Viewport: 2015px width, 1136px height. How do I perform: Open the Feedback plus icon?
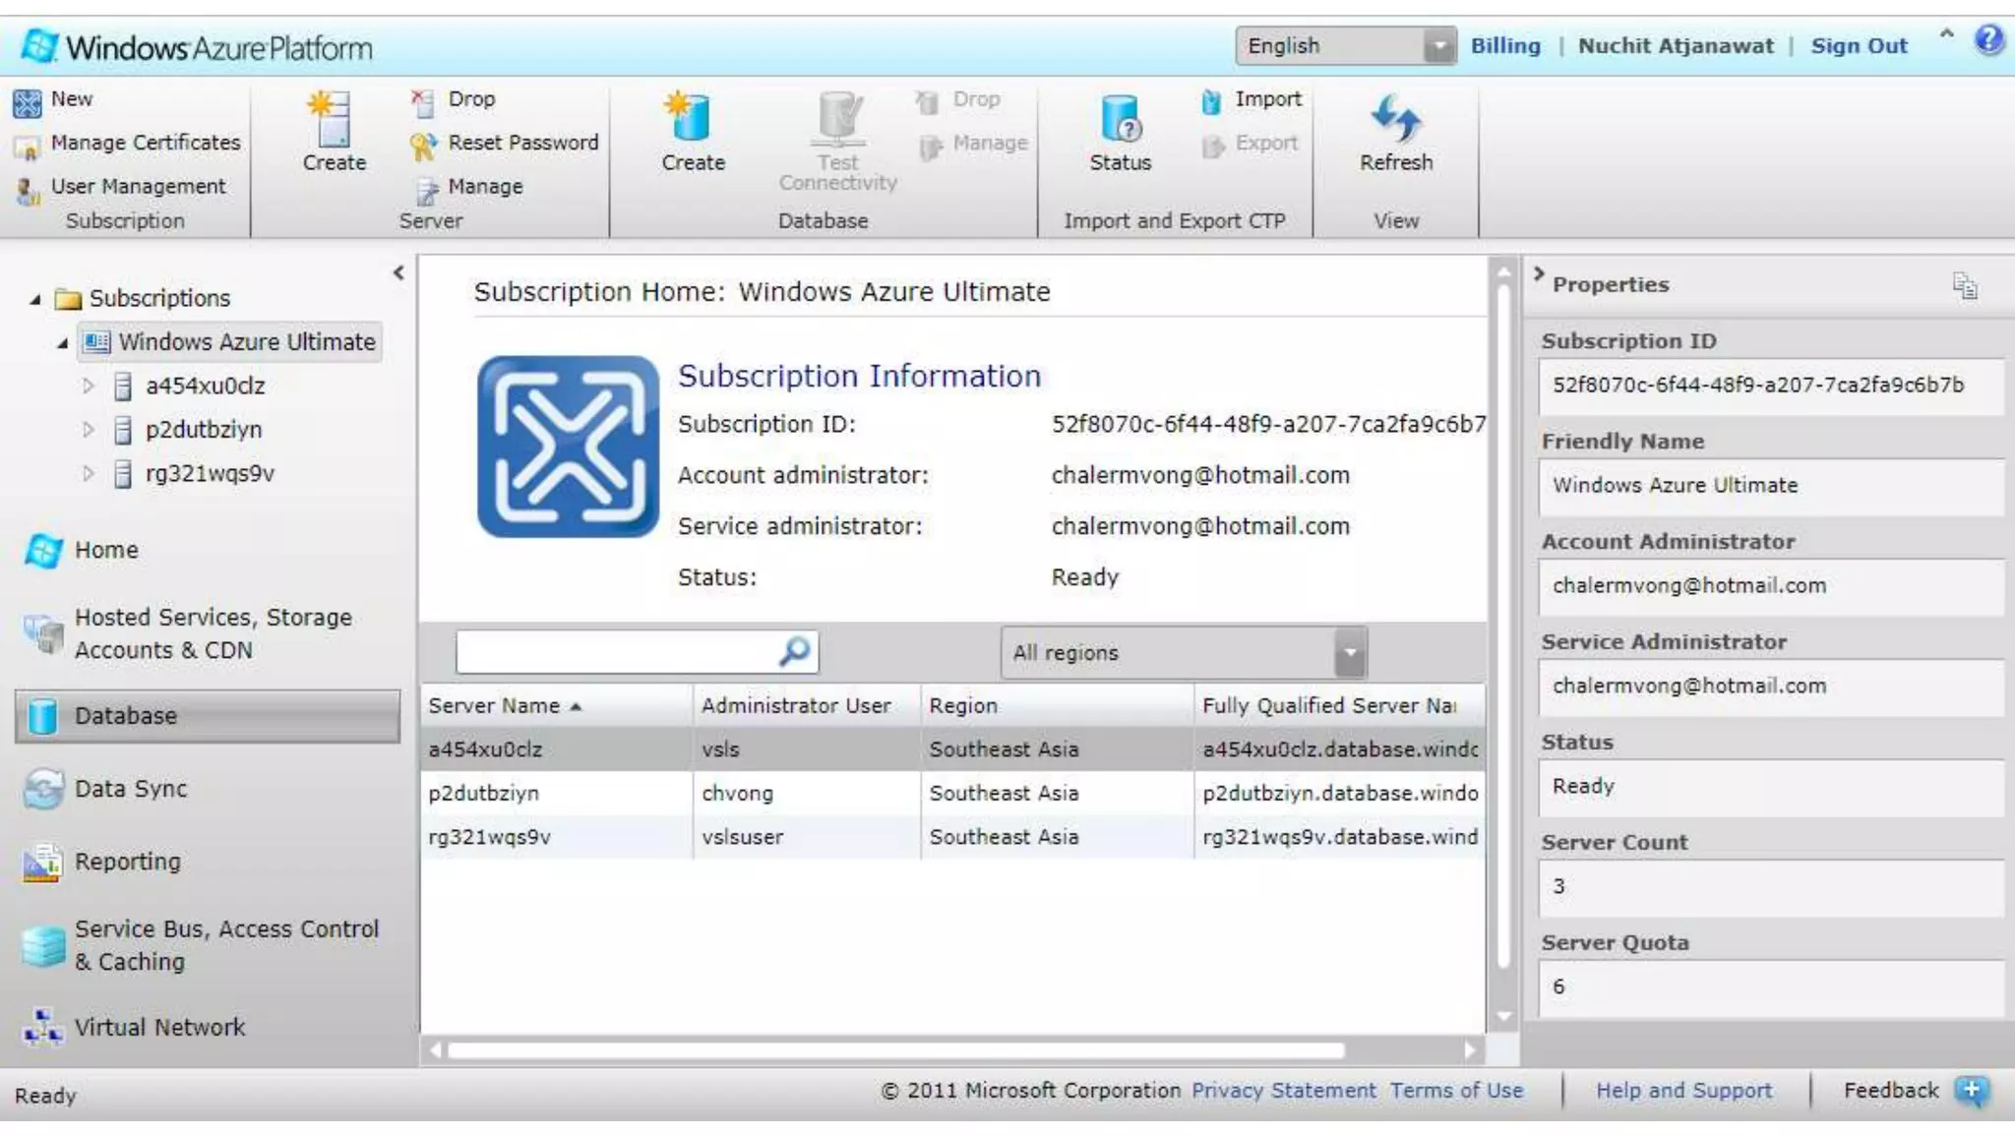click(1971, 1091)
